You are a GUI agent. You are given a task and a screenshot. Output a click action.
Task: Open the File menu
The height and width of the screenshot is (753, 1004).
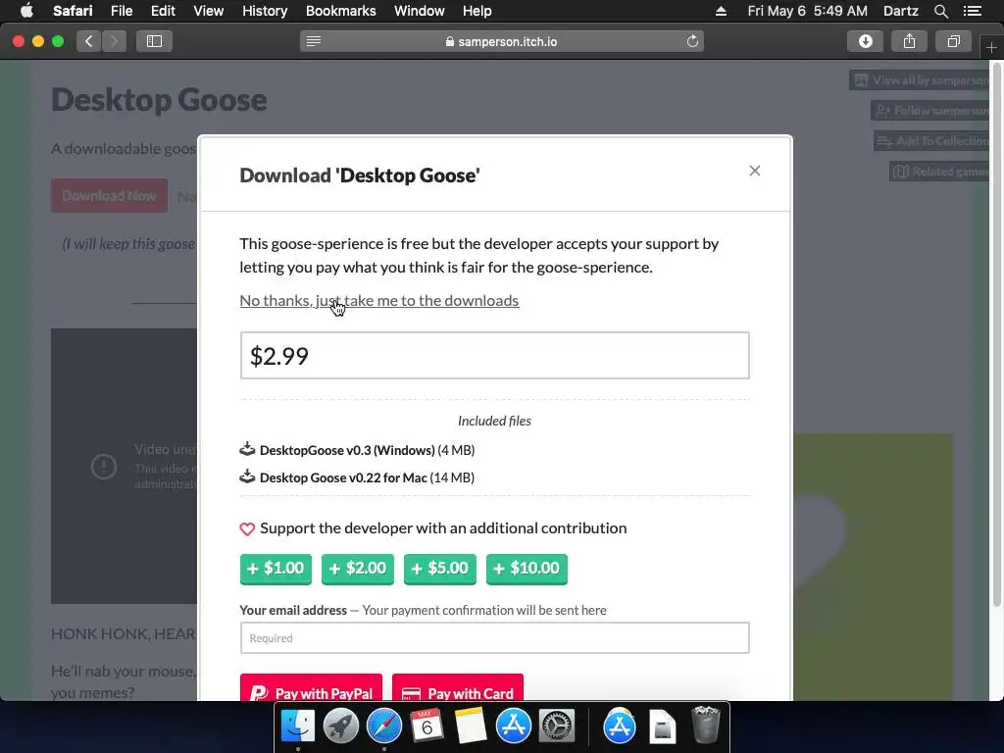coord(122,11)
